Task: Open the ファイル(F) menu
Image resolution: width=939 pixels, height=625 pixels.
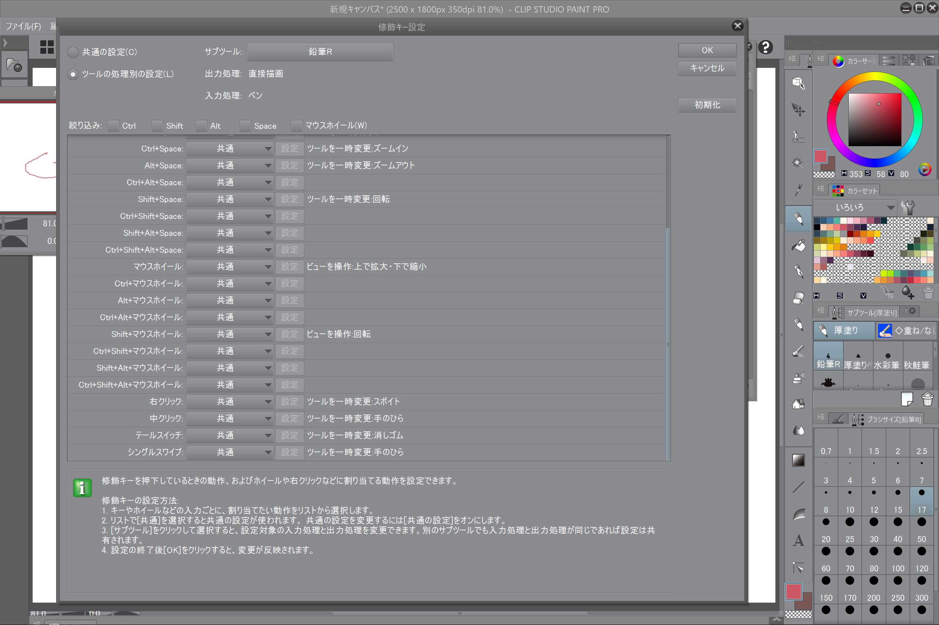Action: [x=23, y=26]
